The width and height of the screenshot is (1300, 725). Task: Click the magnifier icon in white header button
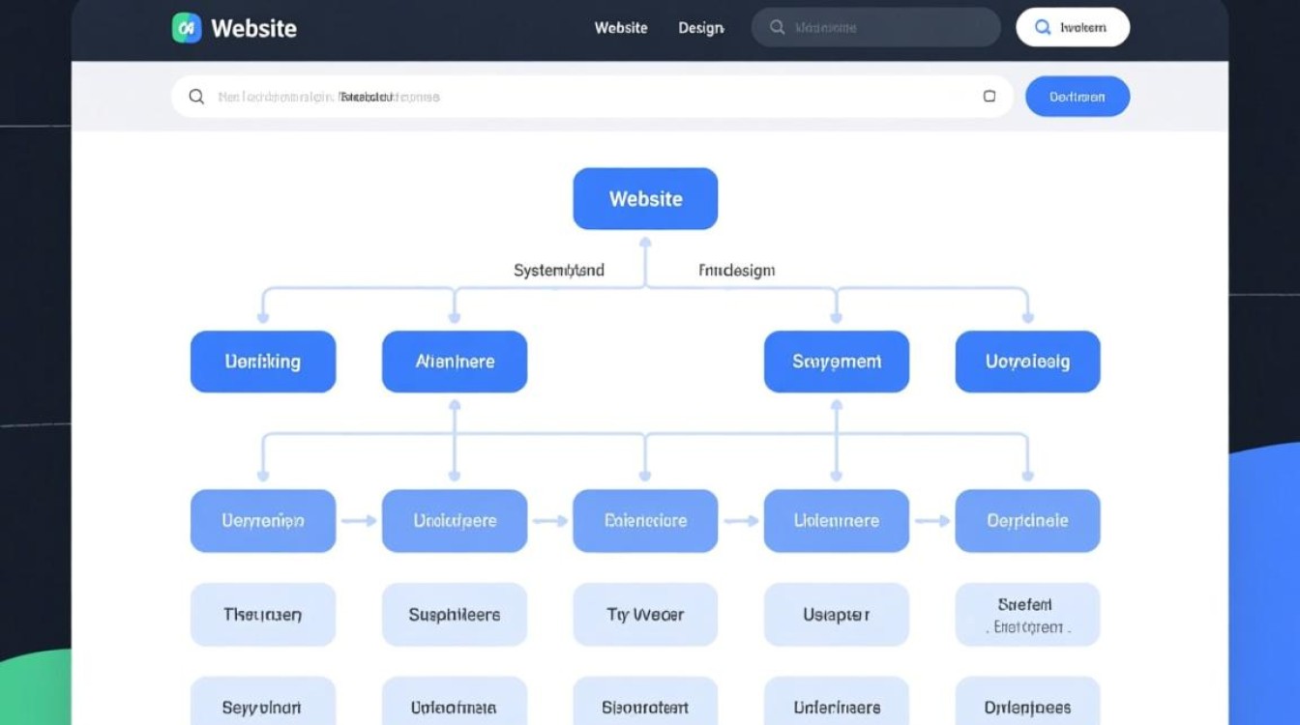pyautogui.click(x=1043, y=28)
